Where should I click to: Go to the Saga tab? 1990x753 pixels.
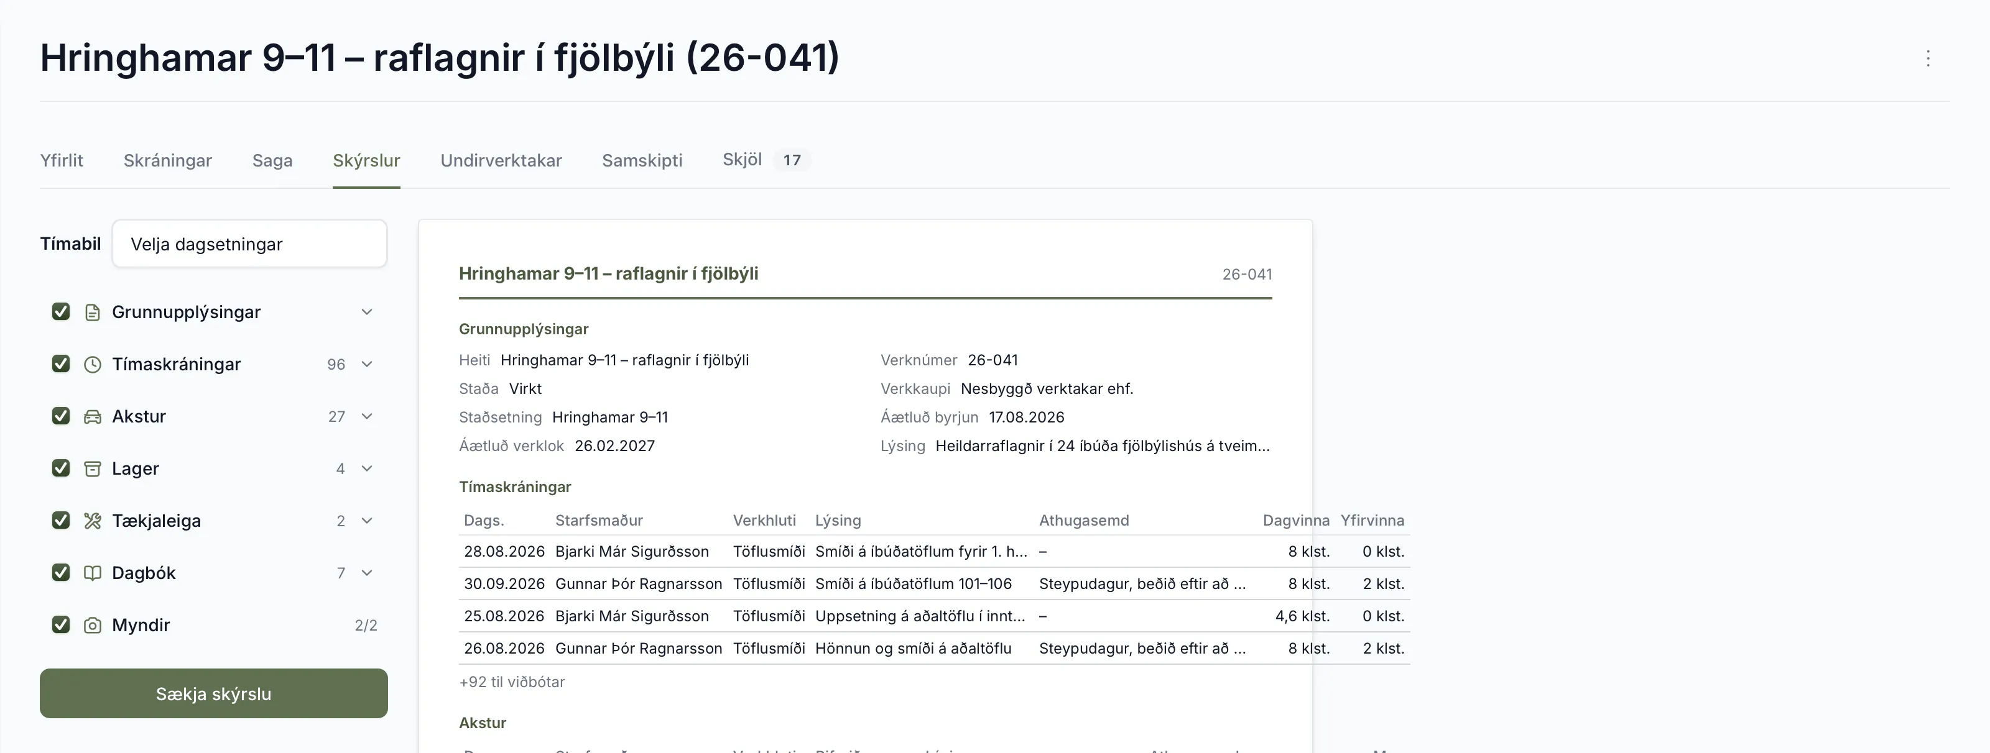pos(273,160)
